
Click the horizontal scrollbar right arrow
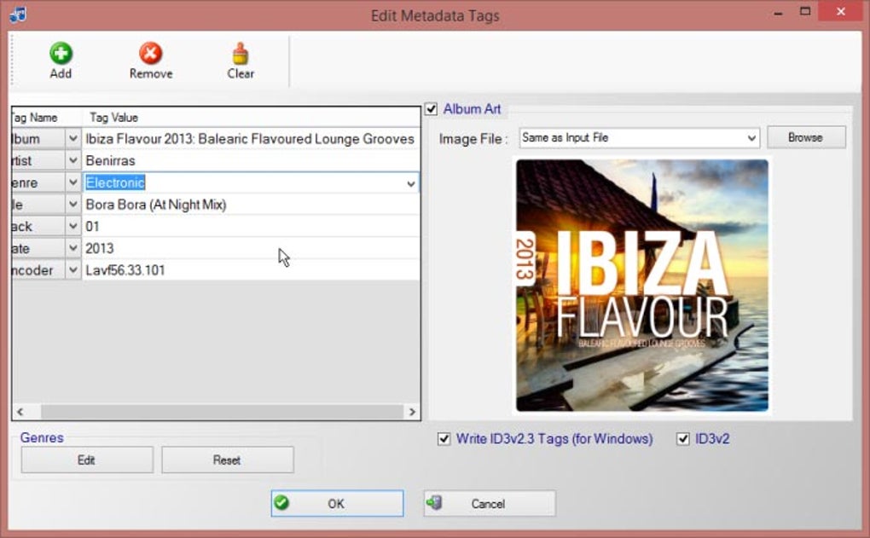tap(412, 412)
